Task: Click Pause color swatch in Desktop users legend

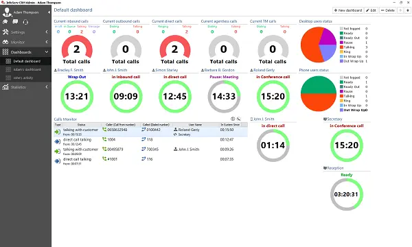Action: coord(341,43)
